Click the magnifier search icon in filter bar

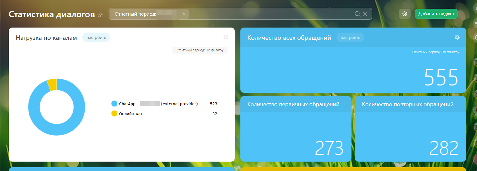click(x=357, y=14)
